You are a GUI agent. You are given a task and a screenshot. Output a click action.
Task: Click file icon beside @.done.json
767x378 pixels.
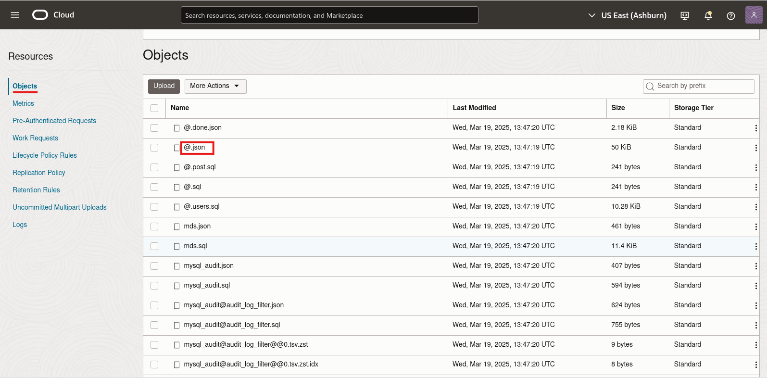(176, 128)
